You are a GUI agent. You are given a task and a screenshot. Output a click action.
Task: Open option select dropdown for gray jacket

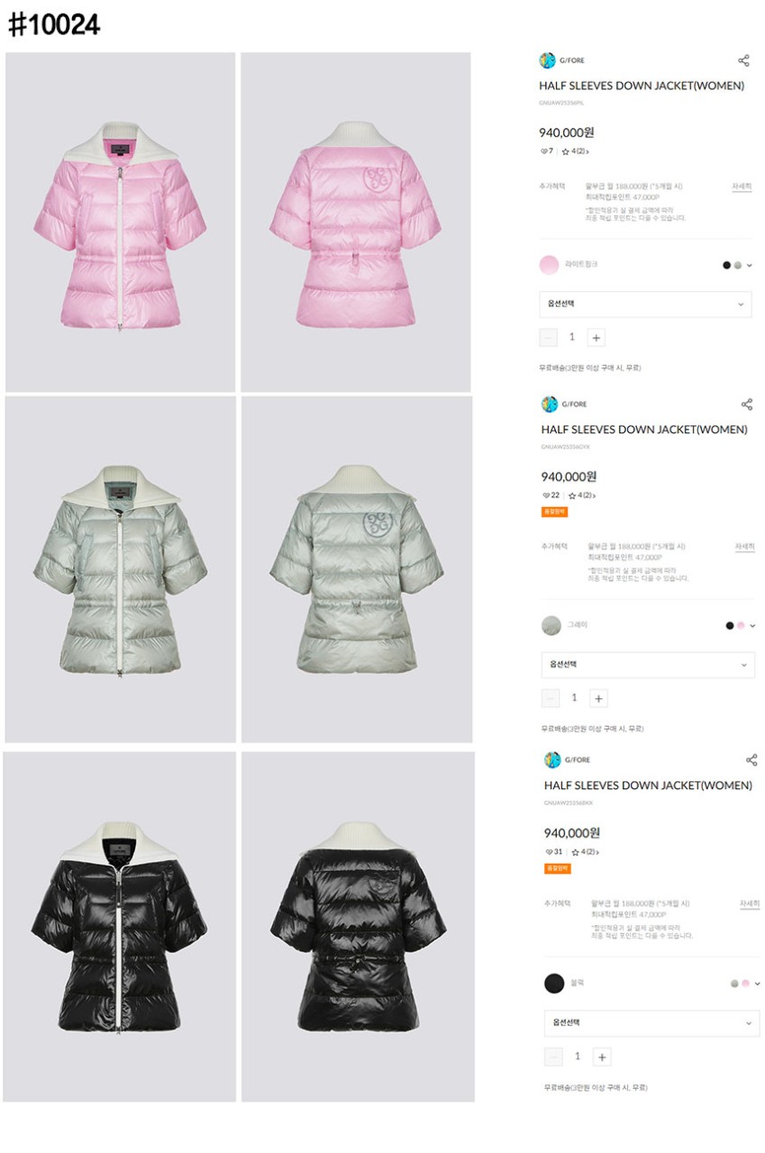(x=648, y=665)
